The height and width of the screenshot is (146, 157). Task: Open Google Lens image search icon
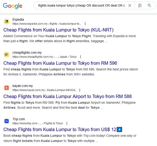pyautogui.click(x=140, y=5)
